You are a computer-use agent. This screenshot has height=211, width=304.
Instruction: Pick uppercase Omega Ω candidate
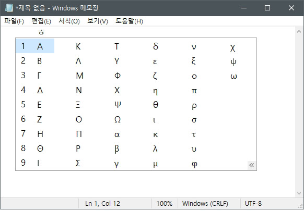coord(118,119)
